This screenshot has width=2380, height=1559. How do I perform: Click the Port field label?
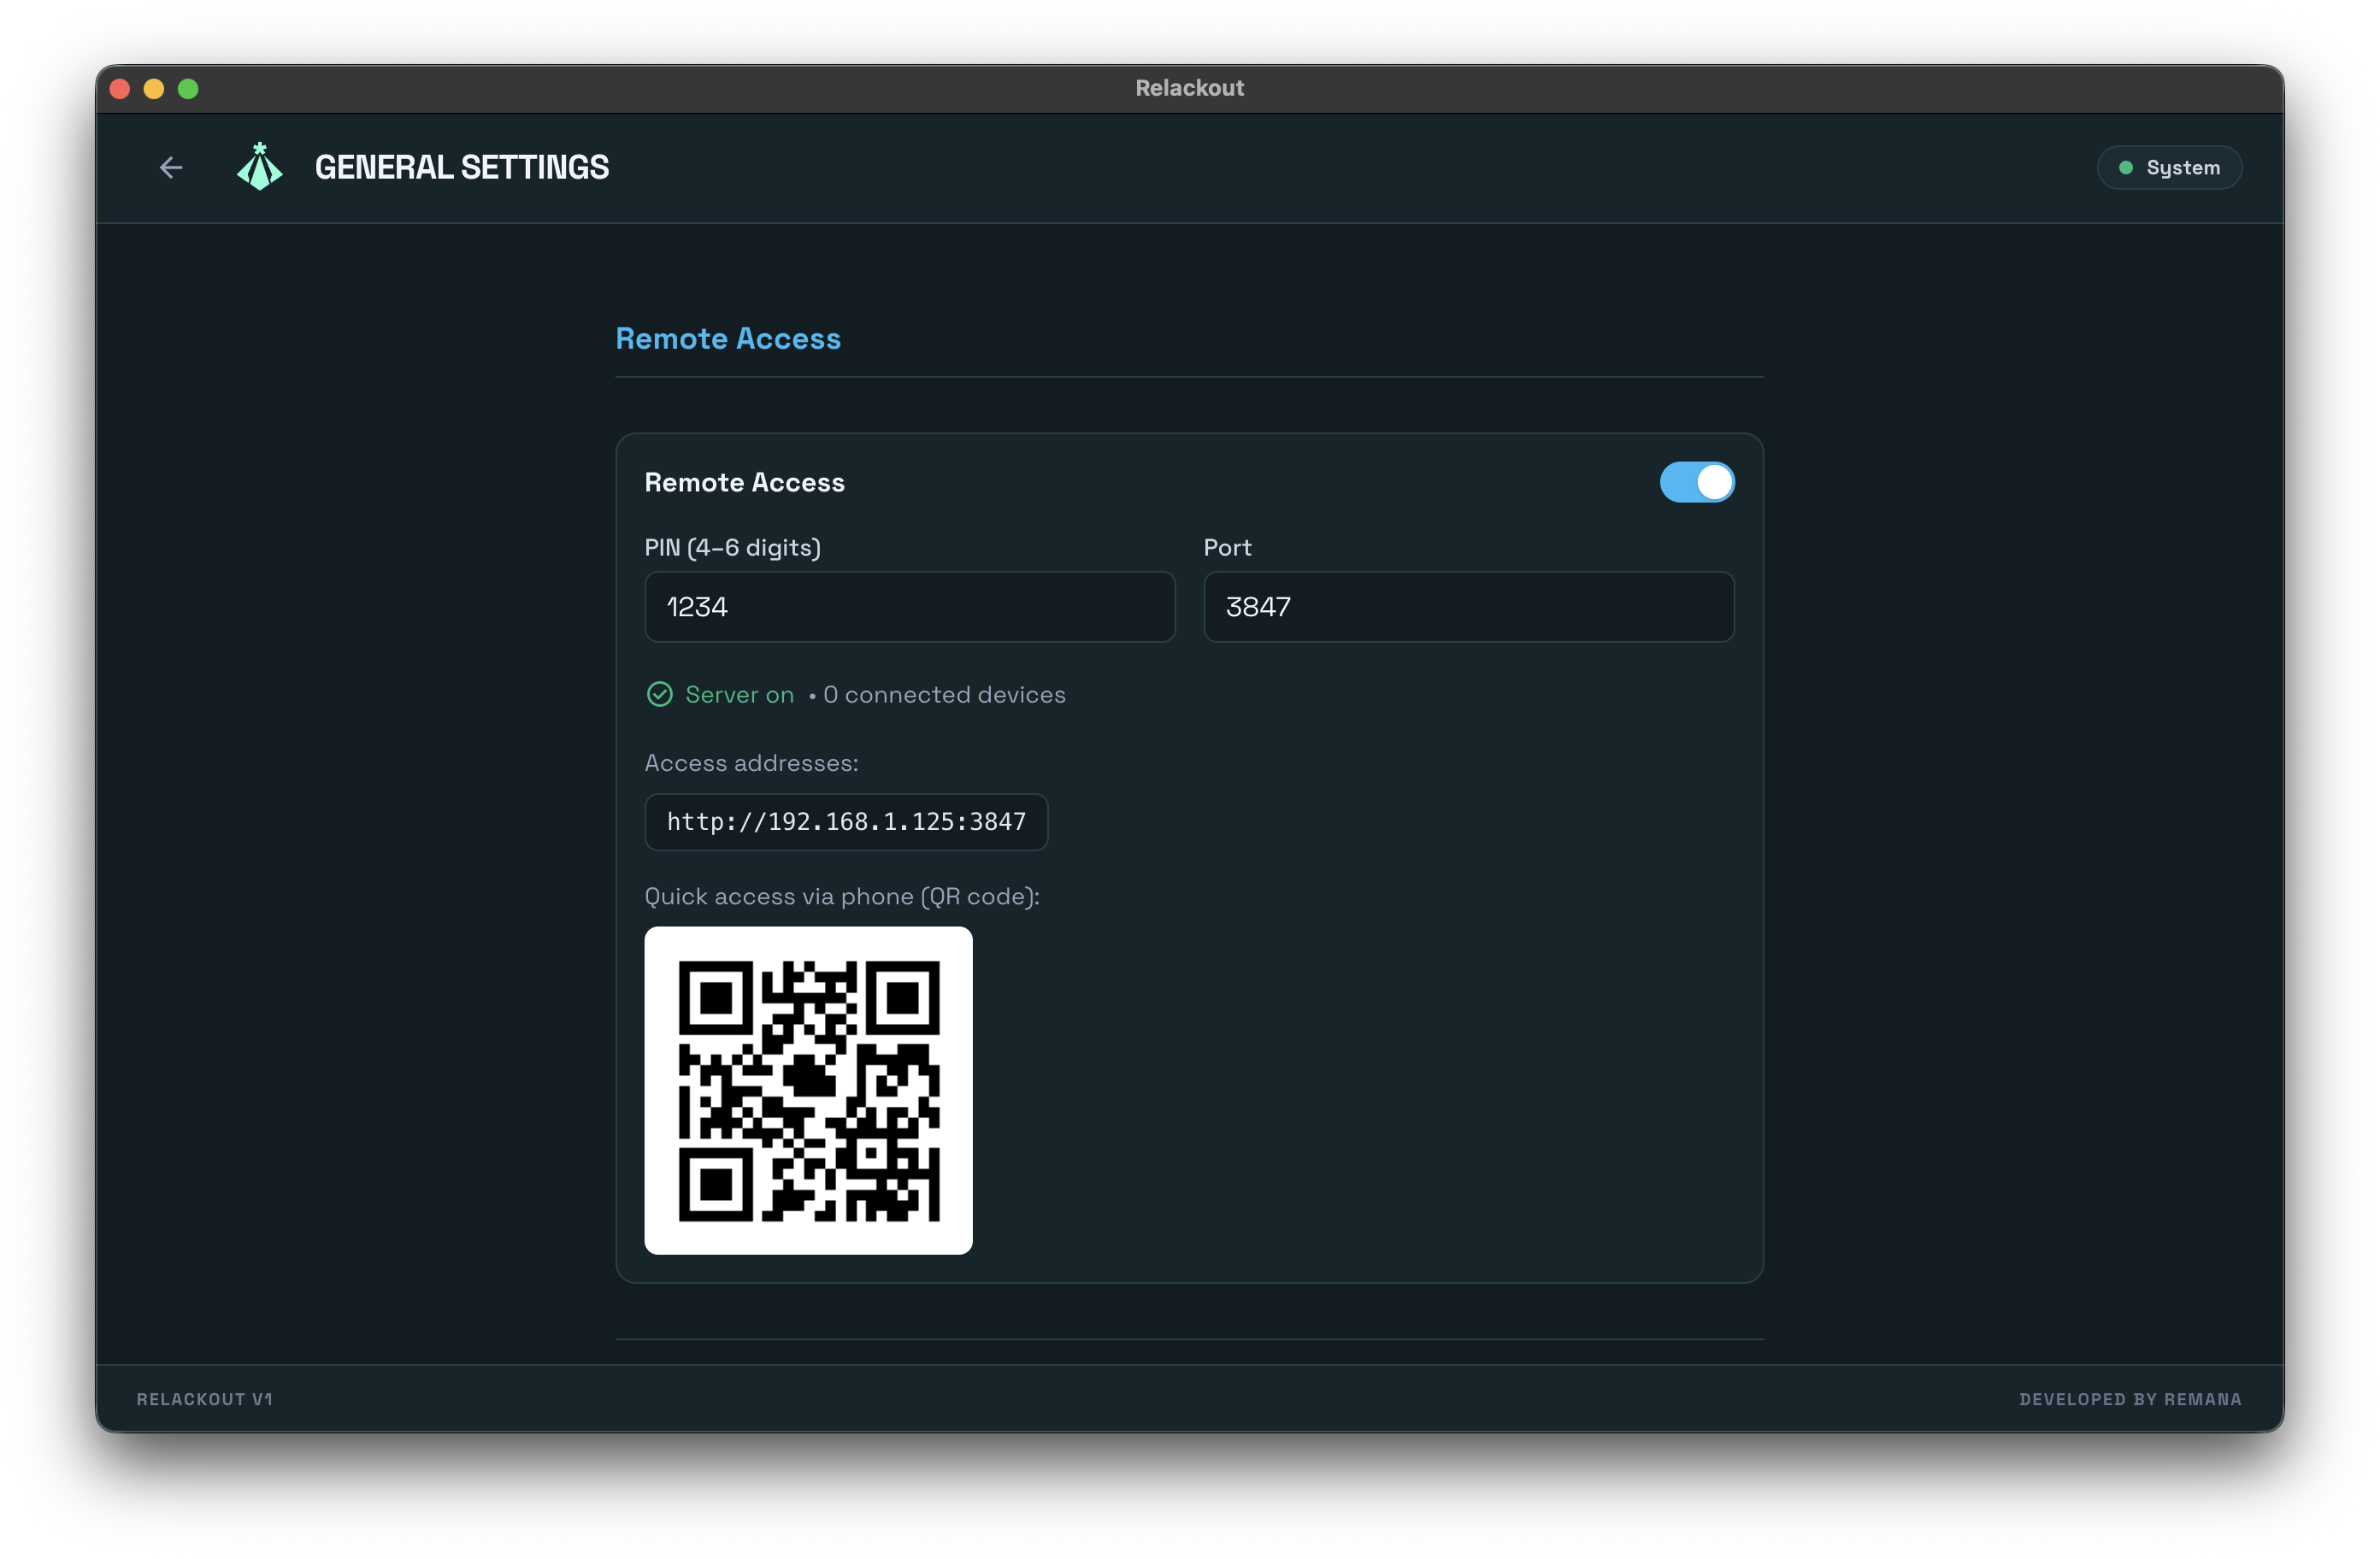[x=1227, y=548]
